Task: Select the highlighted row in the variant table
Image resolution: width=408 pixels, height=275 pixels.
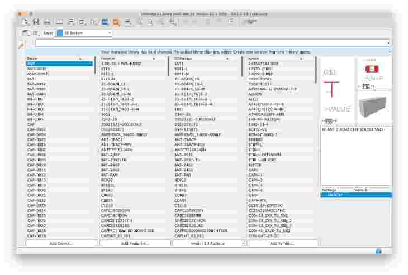Action: (x=356, y=195)
